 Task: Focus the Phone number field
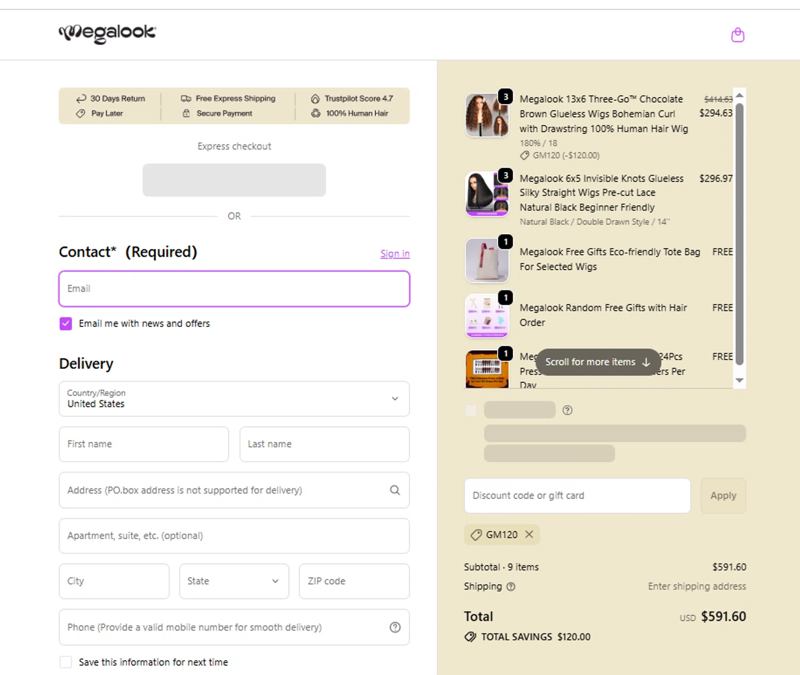[x=234, y=628]
